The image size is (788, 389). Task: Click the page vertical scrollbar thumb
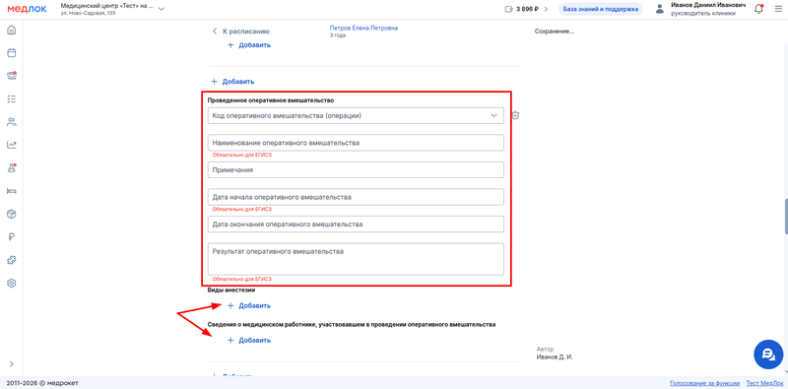tap(785, 217)
